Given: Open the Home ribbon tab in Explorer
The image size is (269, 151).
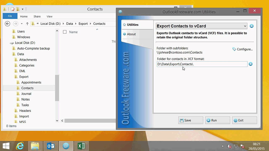Looking at the screenshot, I should click(24, 16).
